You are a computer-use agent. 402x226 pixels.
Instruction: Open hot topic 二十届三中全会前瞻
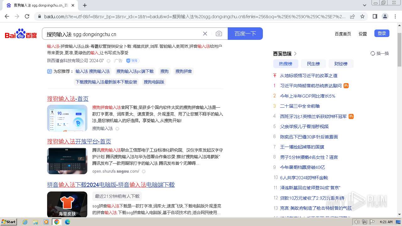point(300,106)
